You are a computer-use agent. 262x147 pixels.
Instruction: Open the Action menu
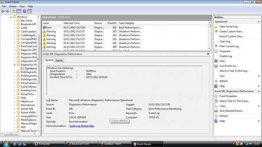coord(13,6)
